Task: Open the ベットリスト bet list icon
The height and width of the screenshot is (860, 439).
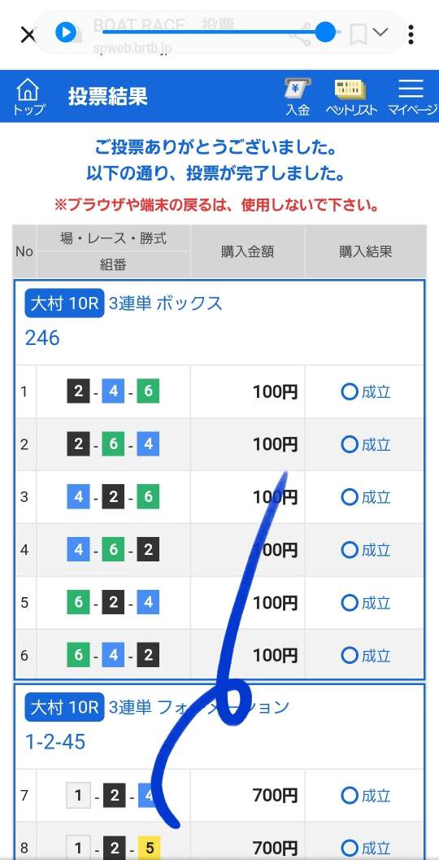Action: pos(350,97)
